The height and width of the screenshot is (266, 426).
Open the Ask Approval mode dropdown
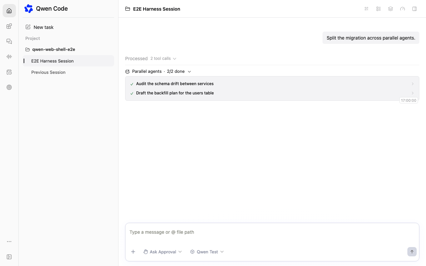163,252
